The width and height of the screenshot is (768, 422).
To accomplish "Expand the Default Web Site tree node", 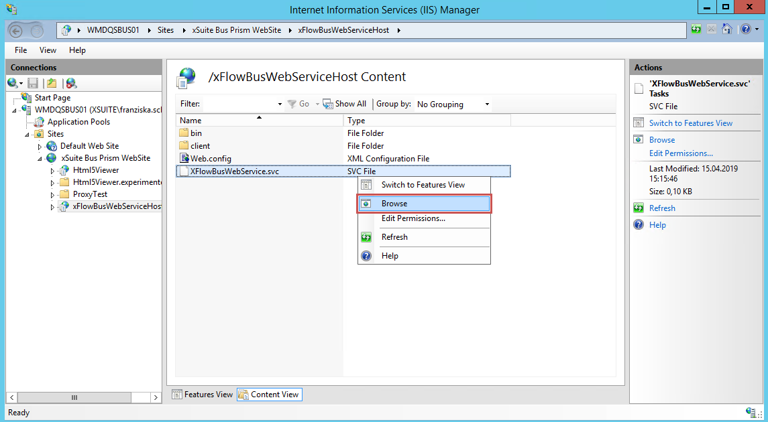I will pos(39,145).
